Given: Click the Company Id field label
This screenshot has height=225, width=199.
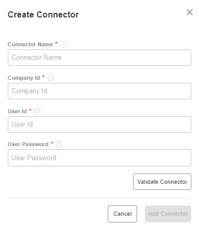Looking at the screenshot, I should point(24,78).
